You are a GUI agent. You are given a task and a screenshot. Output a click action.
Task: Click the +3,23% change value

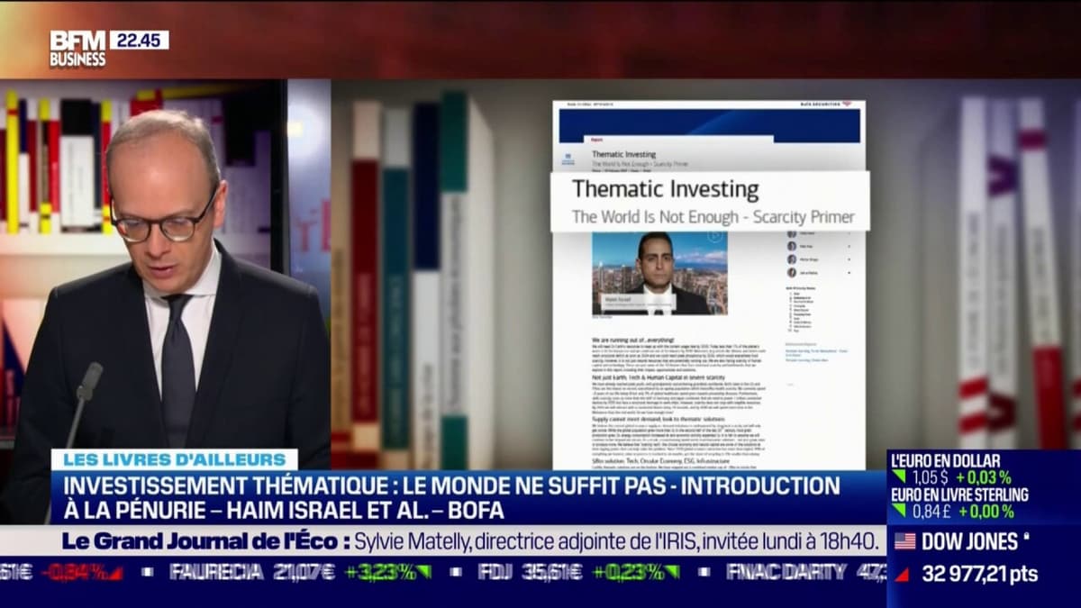point(378,571)
